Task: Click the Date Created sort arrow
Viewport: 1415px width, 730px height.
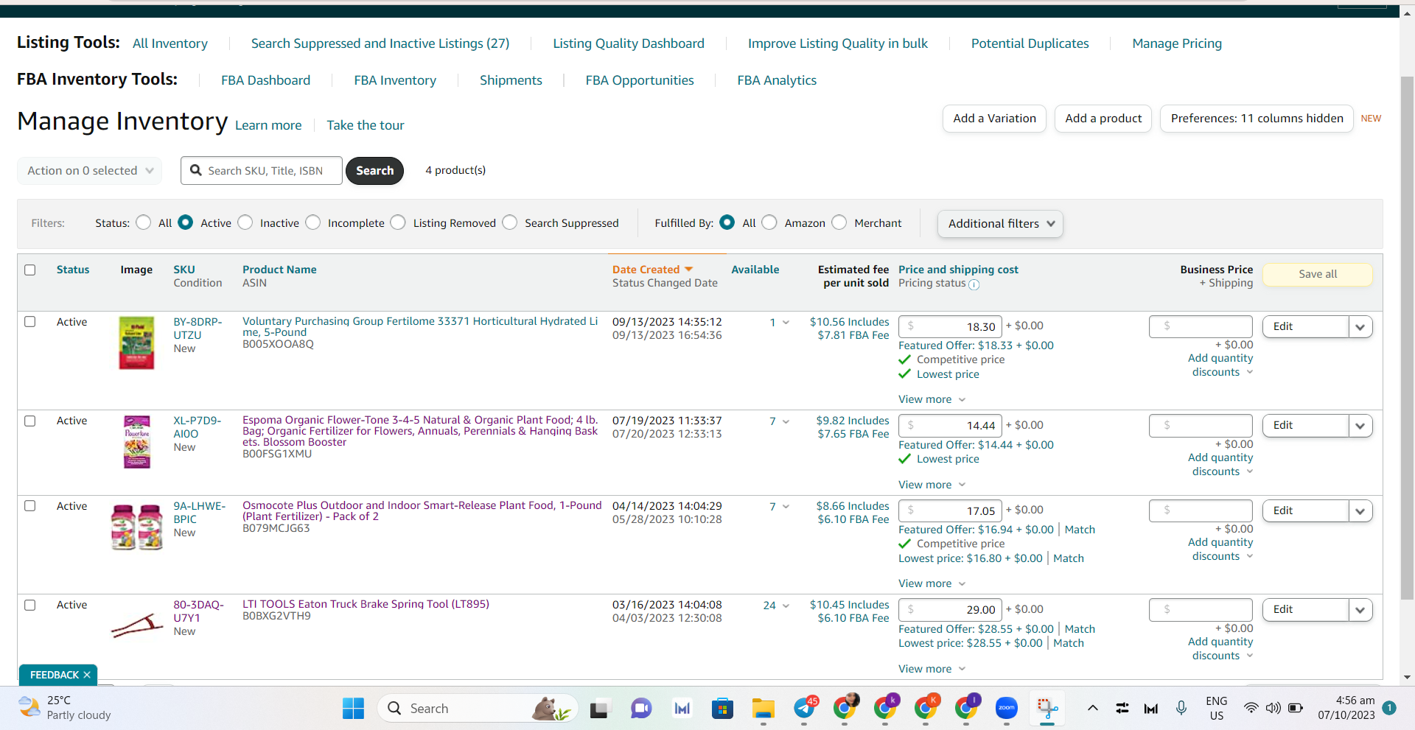Action: coord(689,270)
